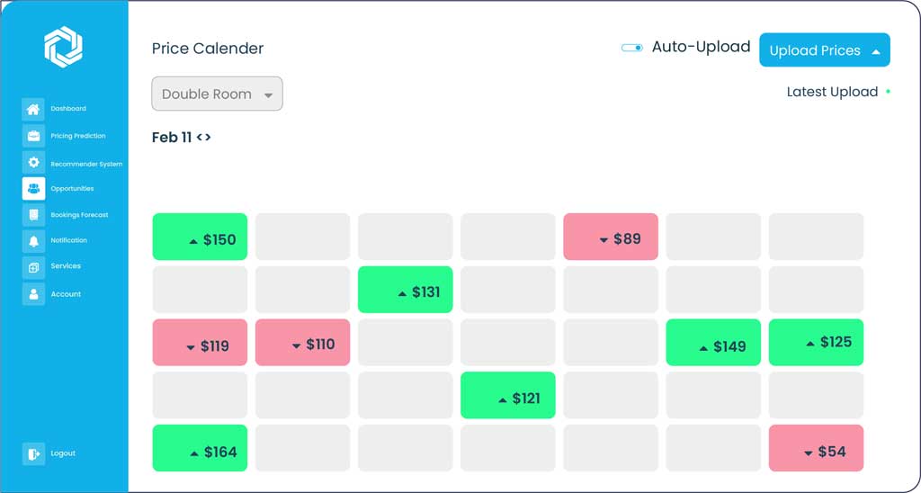Open the Bookings Forecast icon
This screenshot has height=493, width=921.
[x=33, y=215]
